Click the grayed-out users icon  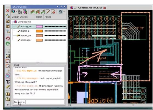[x=20, y=12]
